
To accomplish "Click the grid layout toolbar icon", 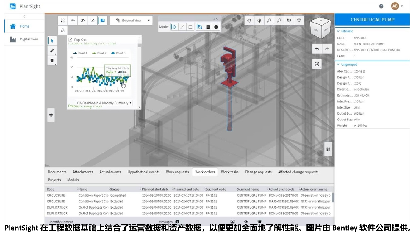I will click(x=63, y=21).
